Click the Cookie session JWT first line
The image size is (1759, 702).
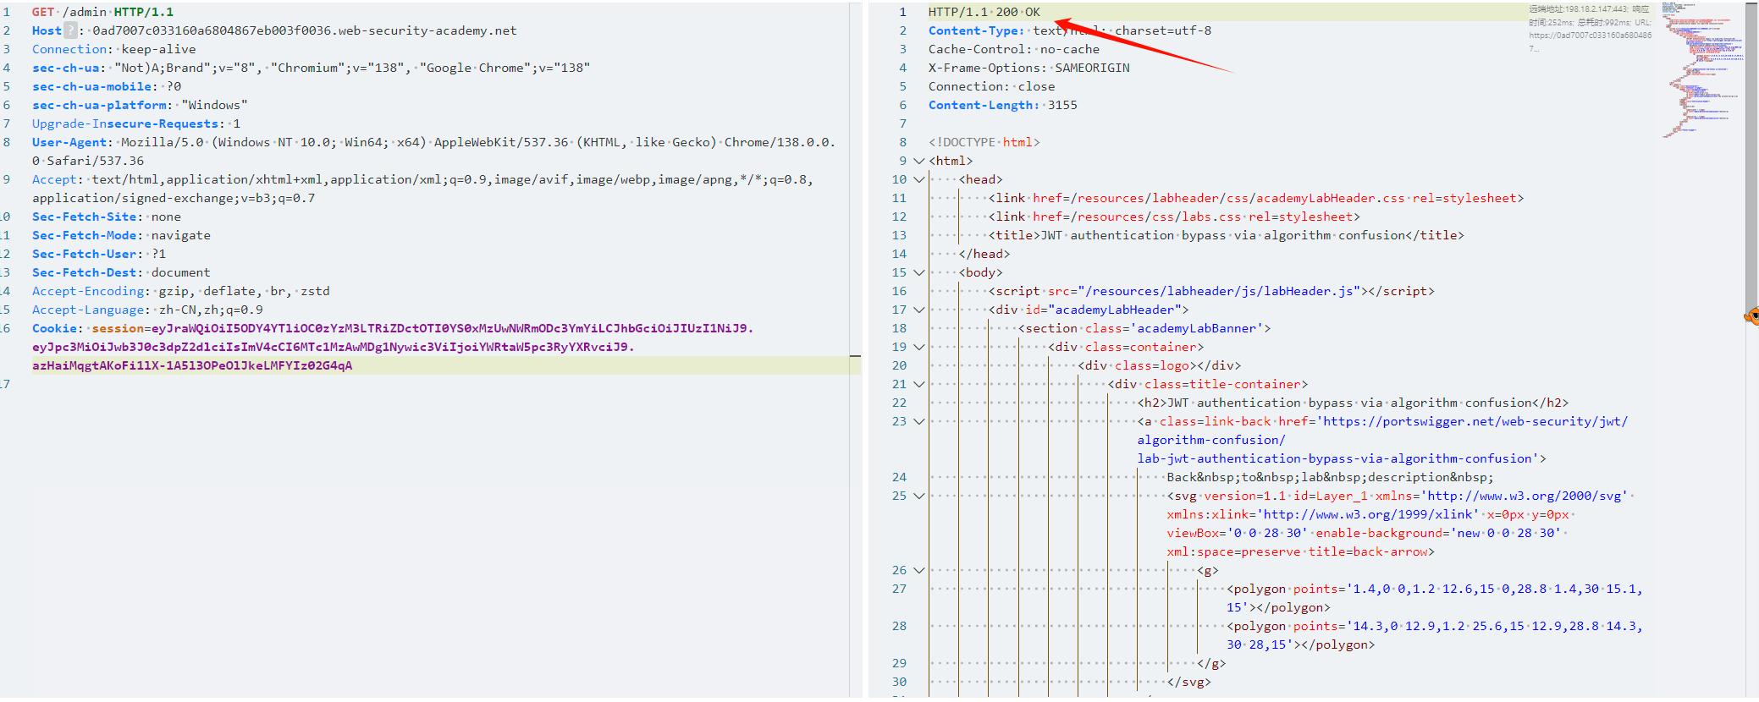tap(393, 328)
